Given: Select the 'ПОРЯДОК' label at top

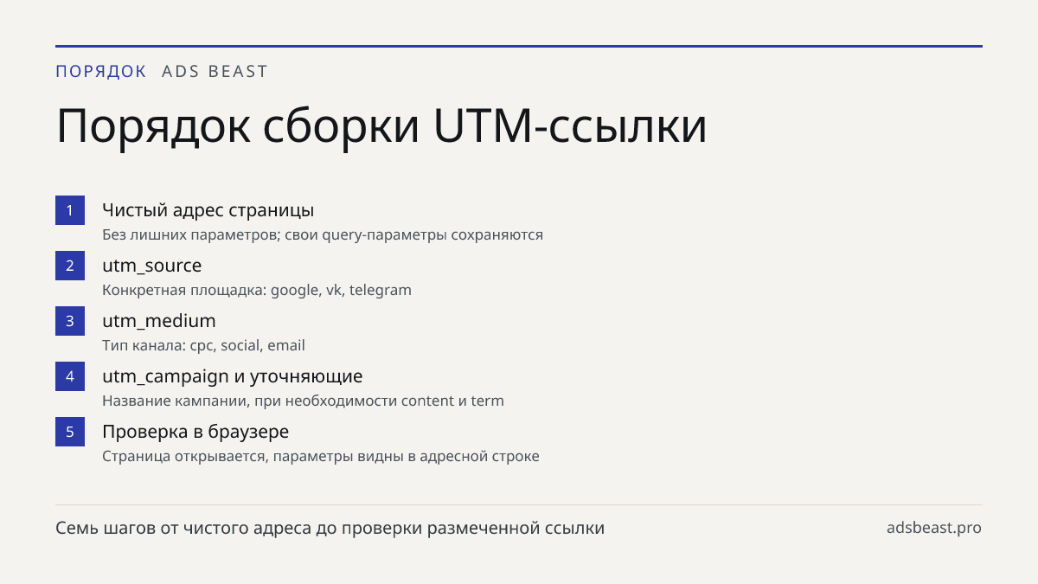Looking at the screenshot, I should click(x=101, y=72).
